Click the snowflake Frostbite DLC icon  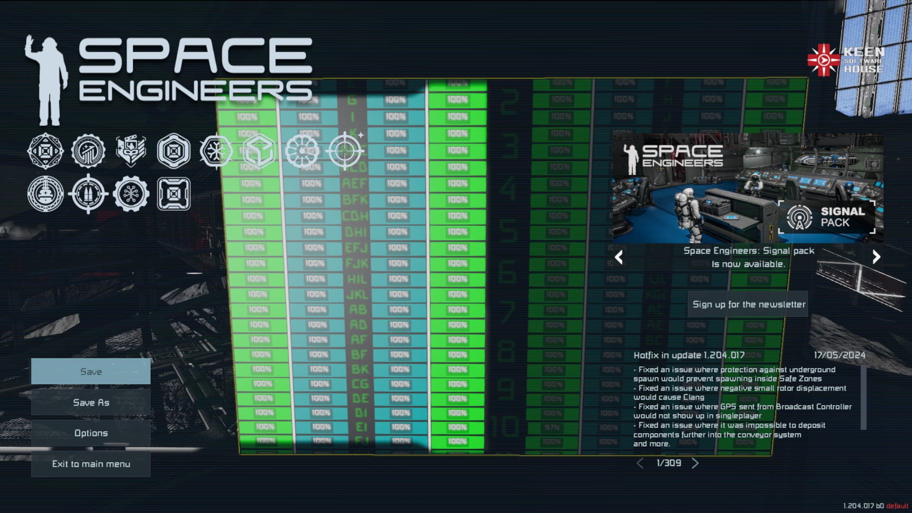pos(216,152)
